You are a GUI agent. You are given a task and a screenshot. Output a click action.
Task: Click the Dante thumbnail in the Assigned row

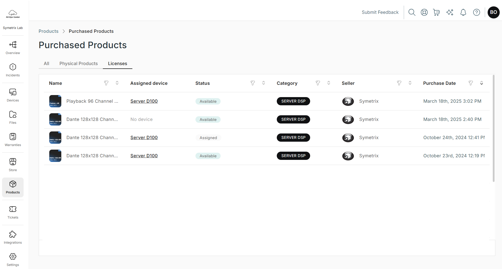pos(55,138)
